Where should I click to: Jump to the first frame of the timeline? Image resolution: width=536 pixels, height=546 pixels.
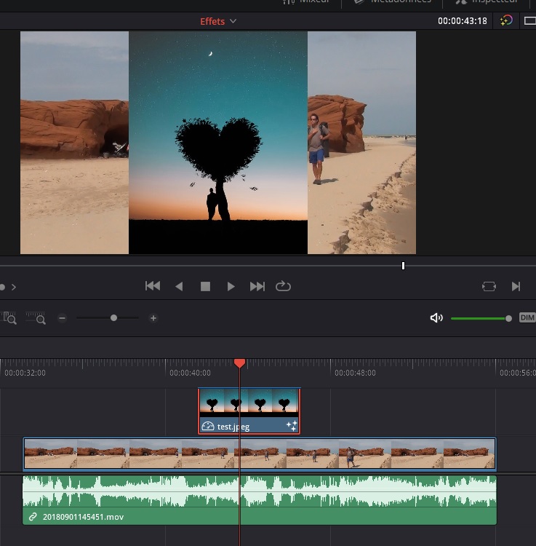click(153, 286)
